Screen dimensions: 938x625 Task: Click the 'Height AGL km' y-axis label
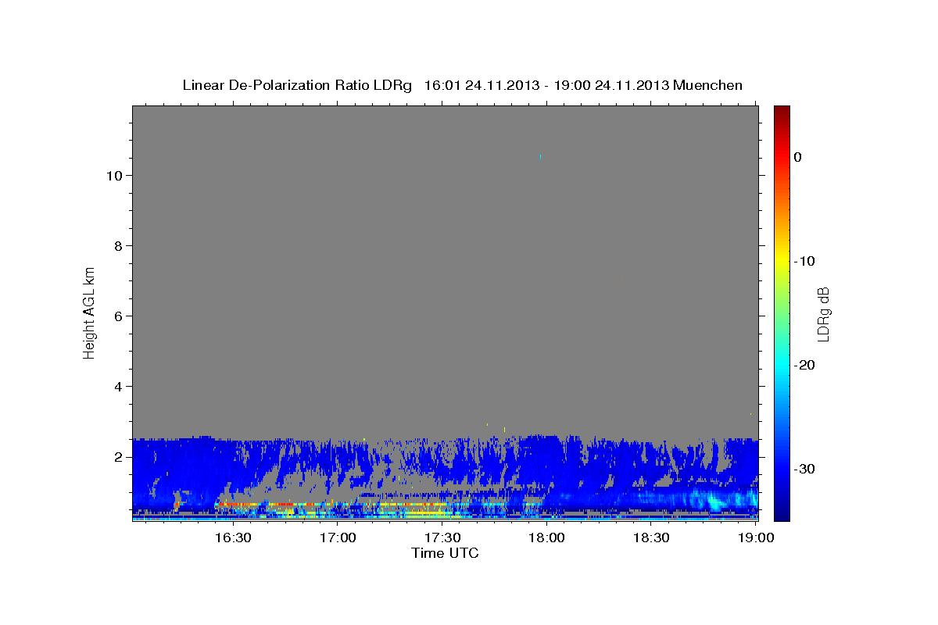pos(89,312)
